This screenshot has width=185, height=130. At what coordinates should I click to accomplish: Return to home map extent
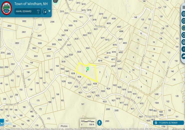[x=184, y=42]
